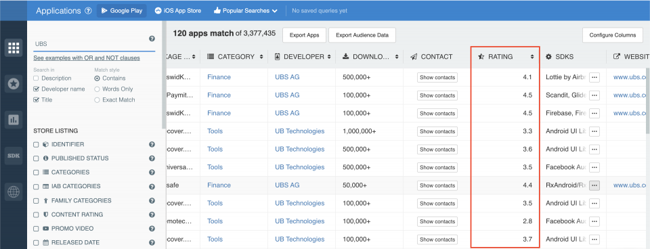The width and height of the screenshot is (650, 249).
Task: Select the Exact Match style
Action: [x=97, y=100]
